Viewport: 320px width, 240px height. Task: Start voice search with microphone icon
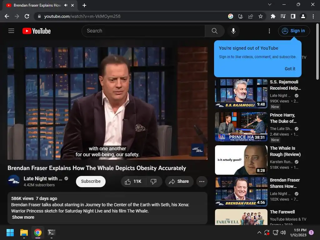233,31
